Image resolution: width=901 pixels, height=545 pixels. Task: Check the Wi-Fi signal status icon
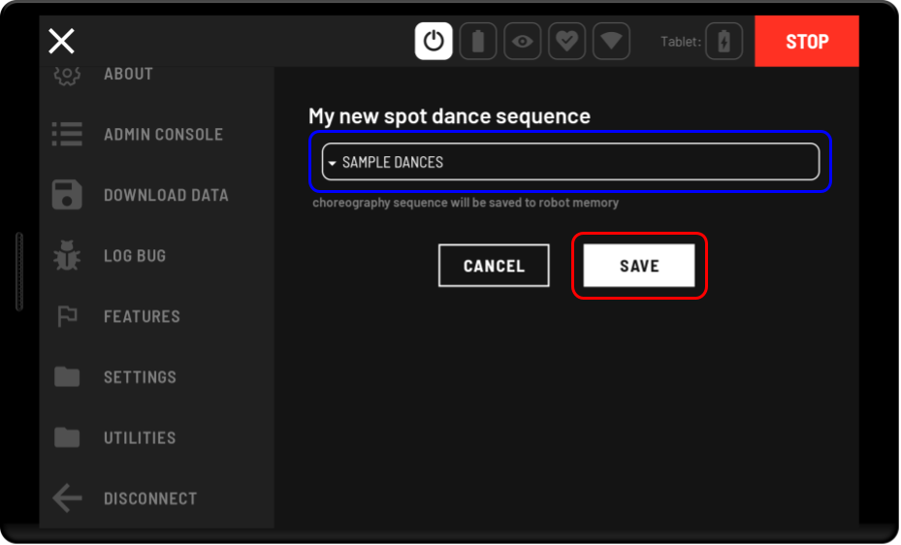point(611,42)
